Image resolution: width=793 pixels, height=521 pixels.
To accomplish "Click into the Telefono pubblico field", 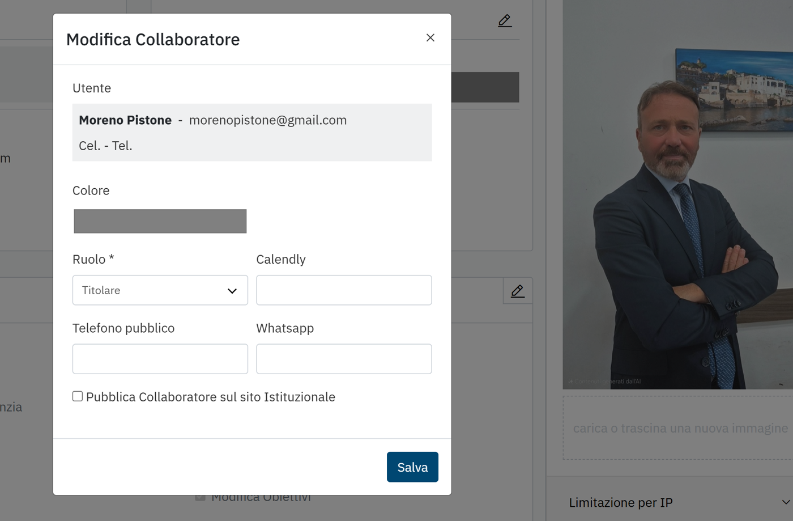I will pos(160,359).
